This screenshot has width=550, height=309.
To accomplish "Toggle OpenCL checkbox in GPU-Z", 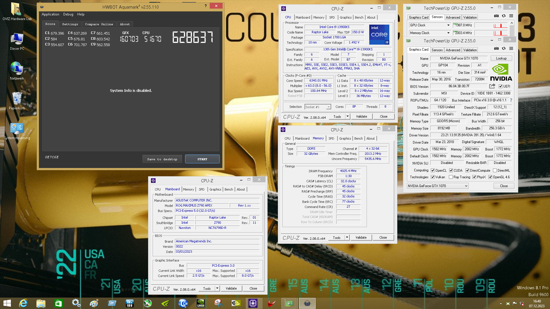I will tap(433, 171).
